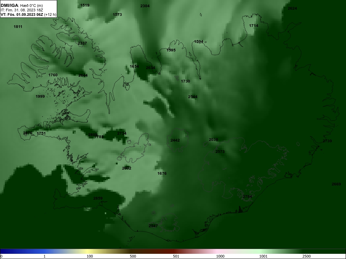The height and width of the screenshot is (259, 346).
Task: Click the yellow section of the color scale
Action: click(88, 251)
